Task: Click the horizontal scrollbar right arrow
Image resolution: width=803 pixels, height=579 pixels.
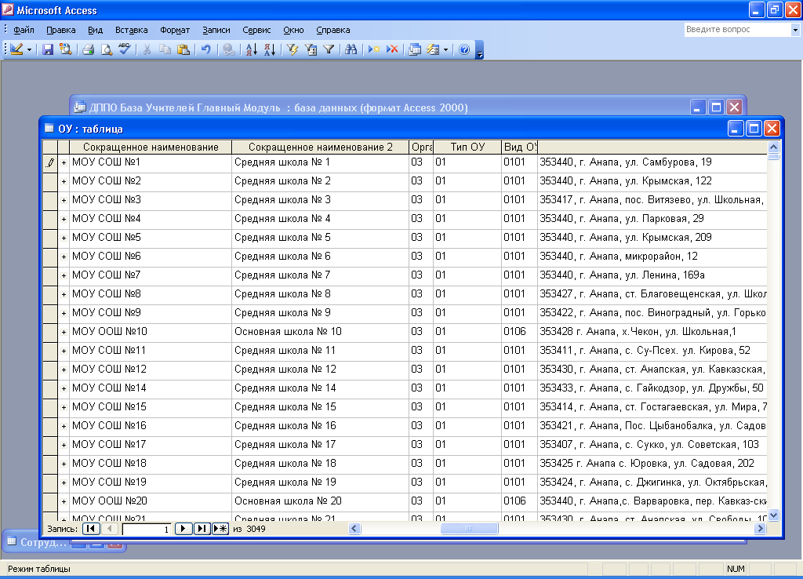Action: click(761, 528)
